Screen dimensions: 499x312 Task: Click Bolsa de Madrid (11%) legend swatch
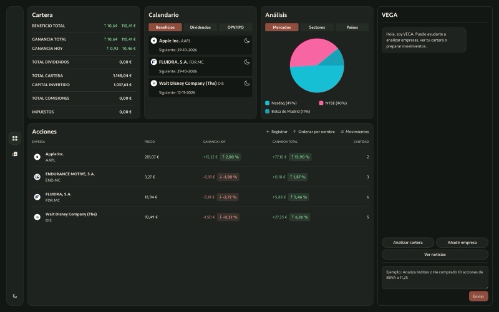click(x=268, y=112)
